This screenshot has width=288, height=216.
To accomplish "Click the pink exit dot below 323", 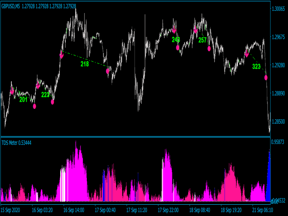I will 266,78.
